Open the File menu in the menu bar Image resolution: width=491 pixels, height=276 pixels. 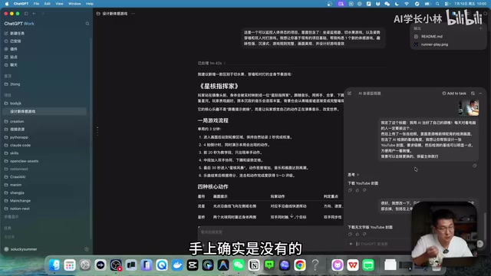coord(36,4)
